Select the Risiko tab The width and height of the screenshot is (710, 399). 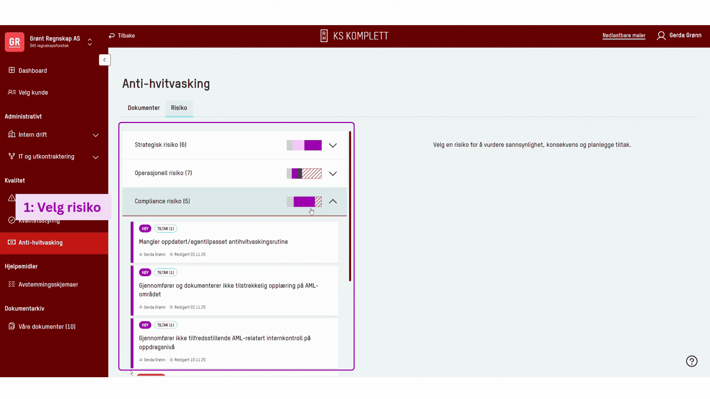(x=179, y=108)
